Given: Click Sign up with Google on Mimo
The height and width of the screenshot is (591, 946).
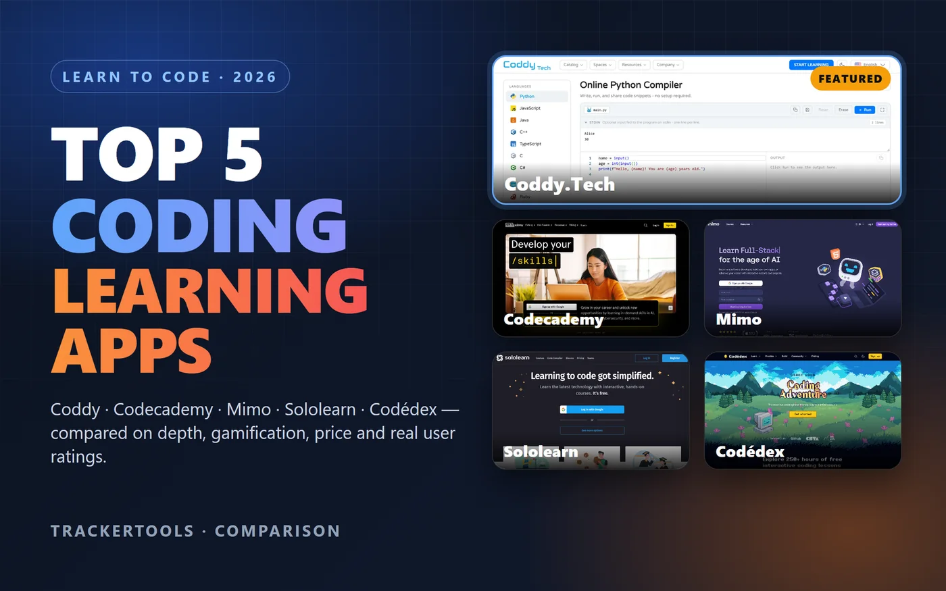Looking at the screenshot, I should pos(741,283).
